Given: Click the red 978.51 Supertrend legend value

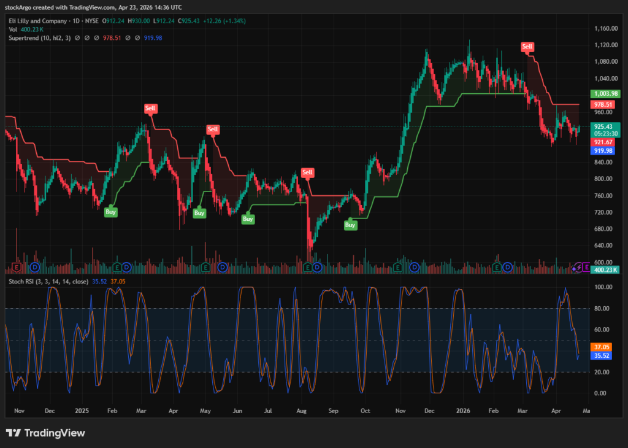Looking at the screenshot, I should (112, 37).
